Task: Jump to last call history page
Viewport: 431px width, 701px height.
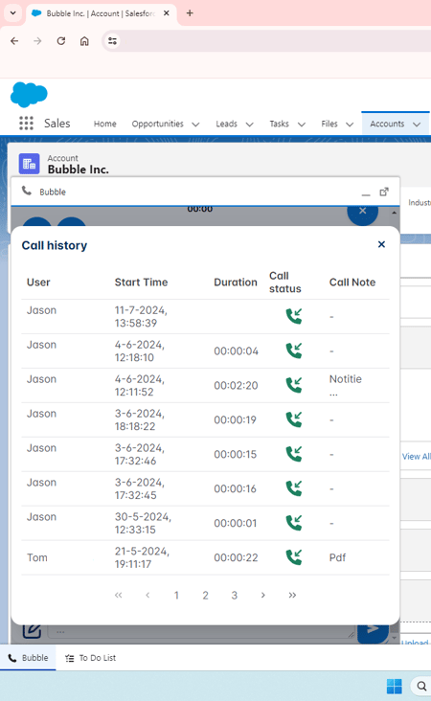Action: tap(292, 595)
